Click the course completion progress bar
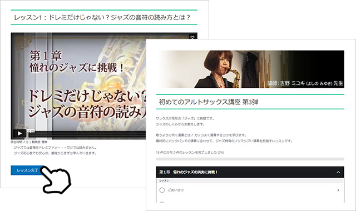 point(250,159)
